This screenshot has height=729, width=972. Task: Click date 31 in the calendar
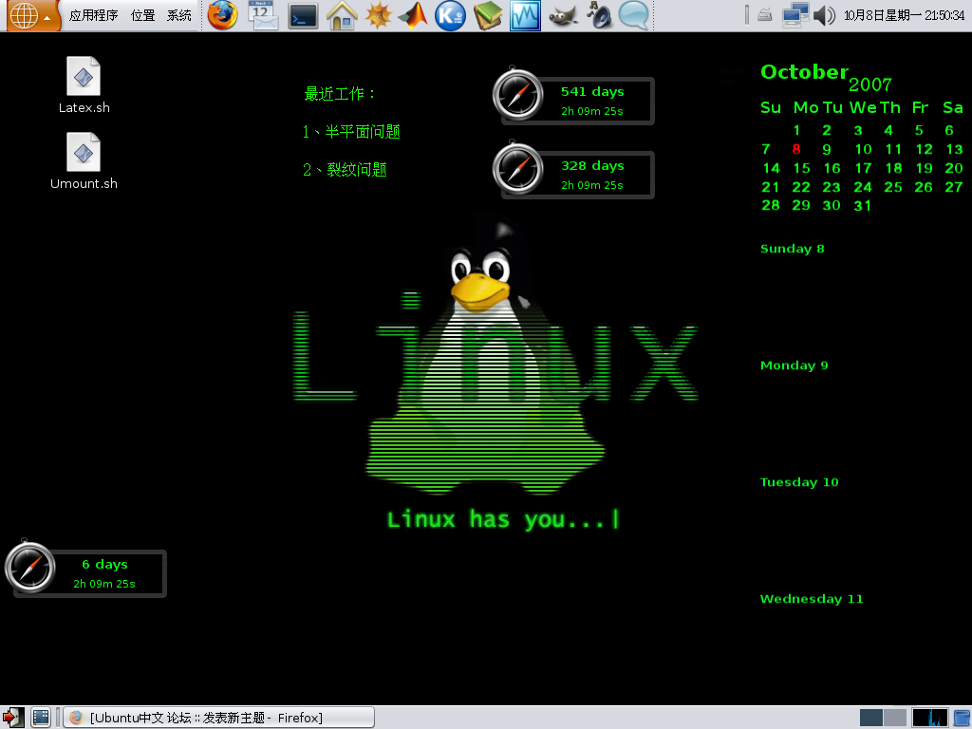pos(862,205)
